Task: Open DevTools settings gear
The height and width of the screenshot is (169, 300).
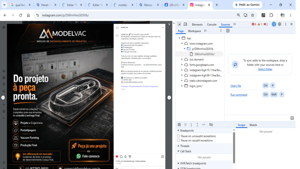Action: tap(279, 24)
